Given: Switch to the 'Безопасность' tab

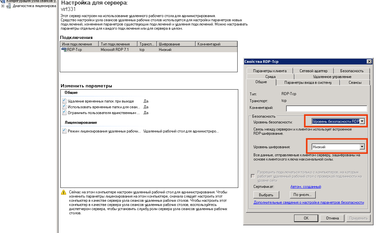Looking at the screenshot, I should (352, 71).
